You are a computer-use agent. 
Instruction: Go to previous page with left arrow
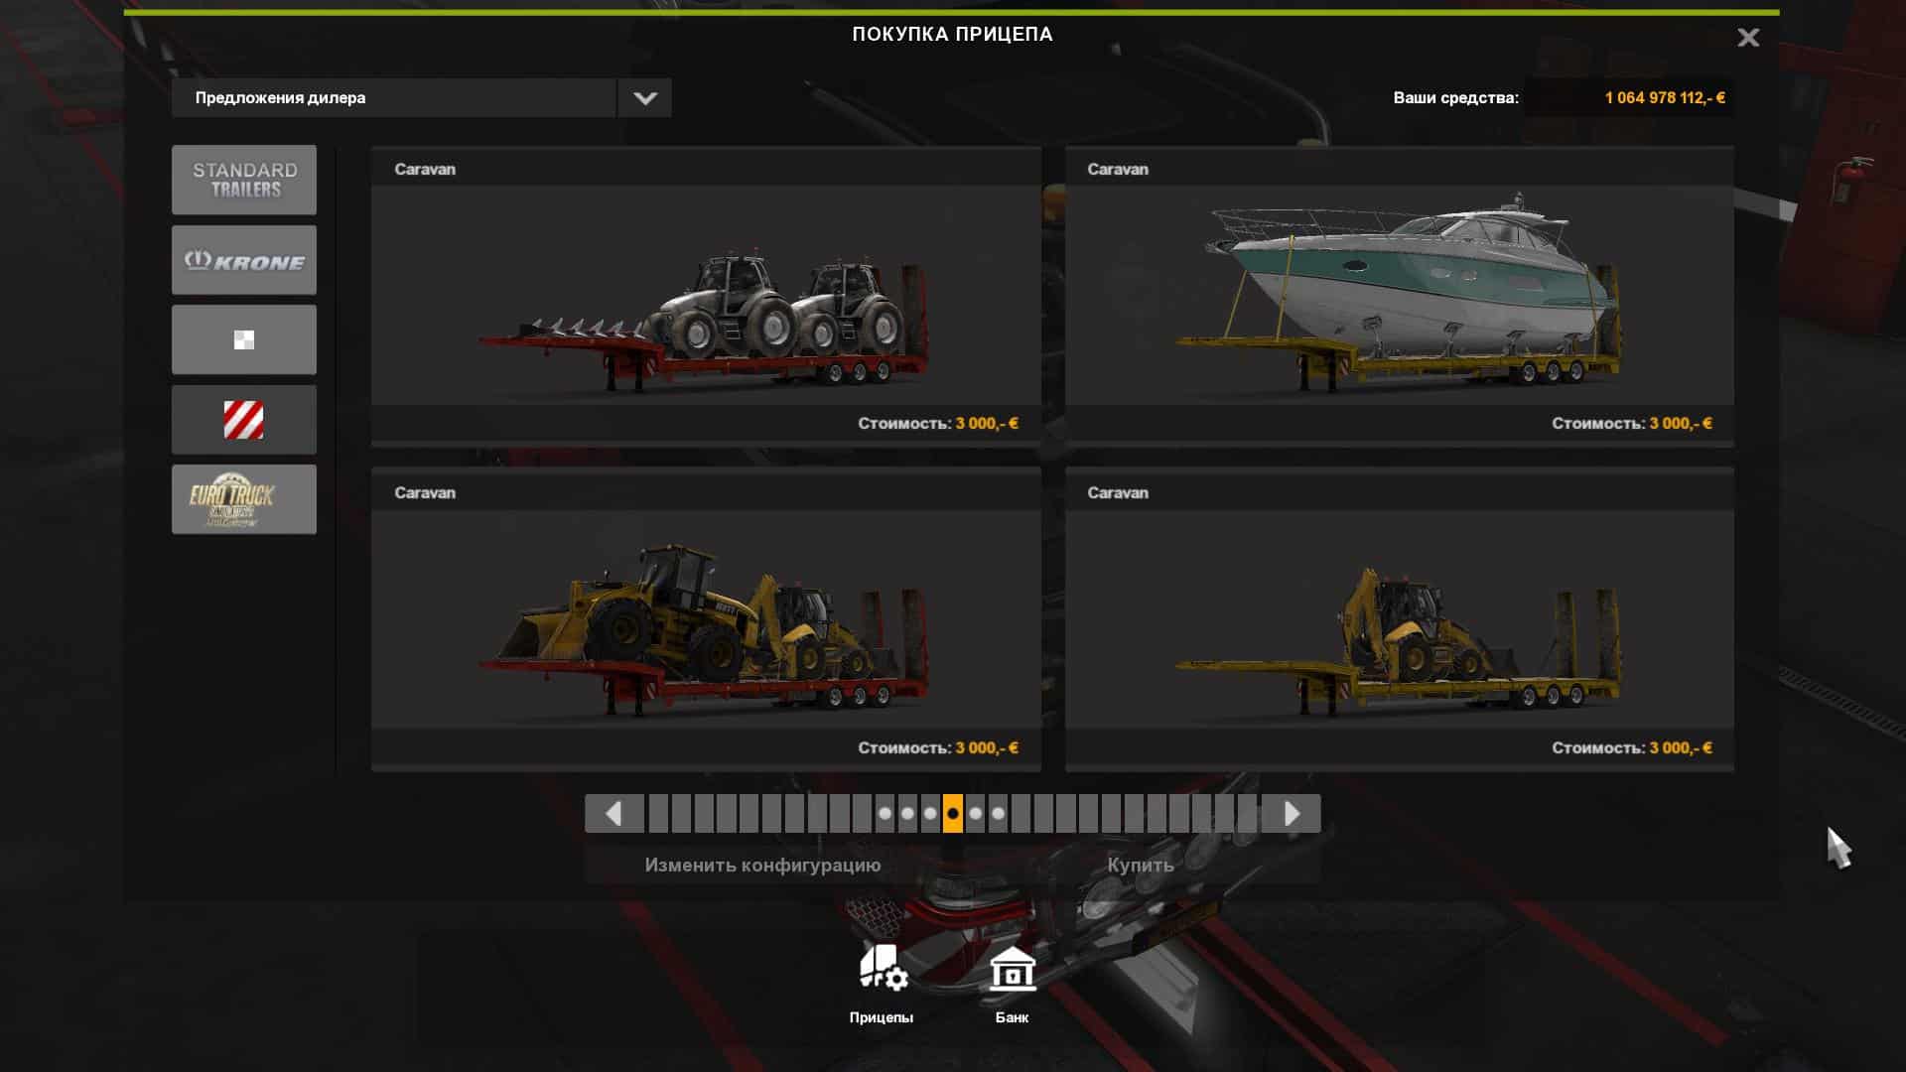tap(613, 814)
